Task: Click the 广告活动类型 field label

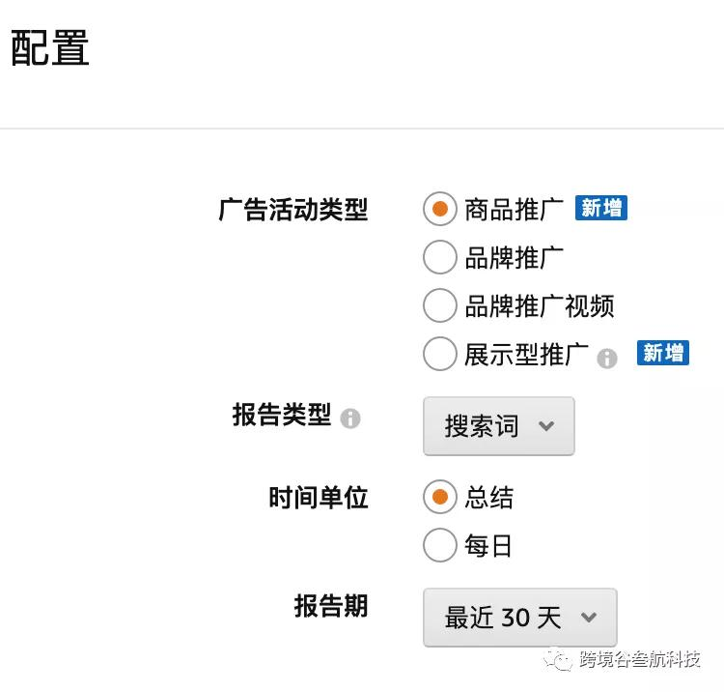Action: 293,210
